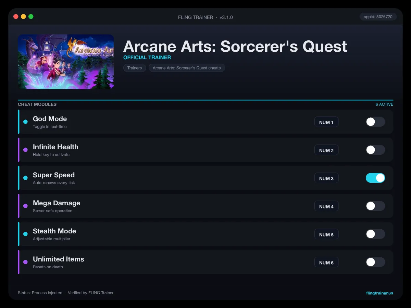411x308 pixels.
Task: Turn on the Unlimited Items switch
Action: pyautogui.click(x=375, y=262)
